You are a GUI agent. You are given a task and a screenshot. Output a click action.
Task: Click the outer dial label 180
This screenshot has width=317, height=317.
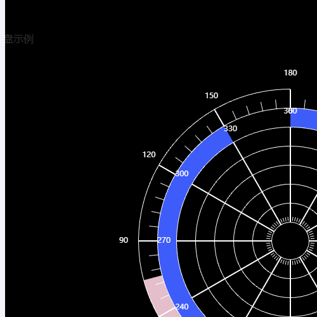click(290, 73)
